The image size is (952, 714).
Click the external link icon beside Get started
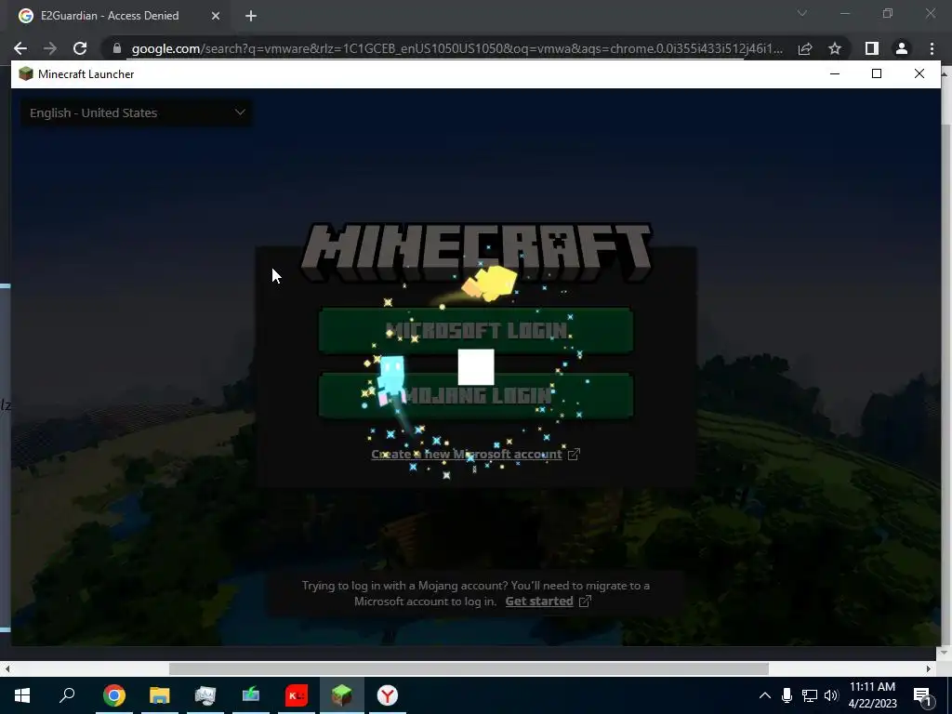click(585, 602)
